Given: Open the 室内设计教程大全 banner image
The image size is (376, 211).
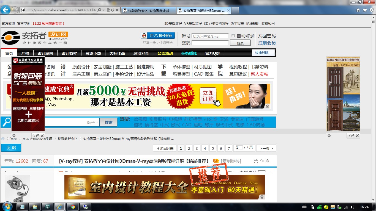Looking at the screenshot, I should pos(165,187).
